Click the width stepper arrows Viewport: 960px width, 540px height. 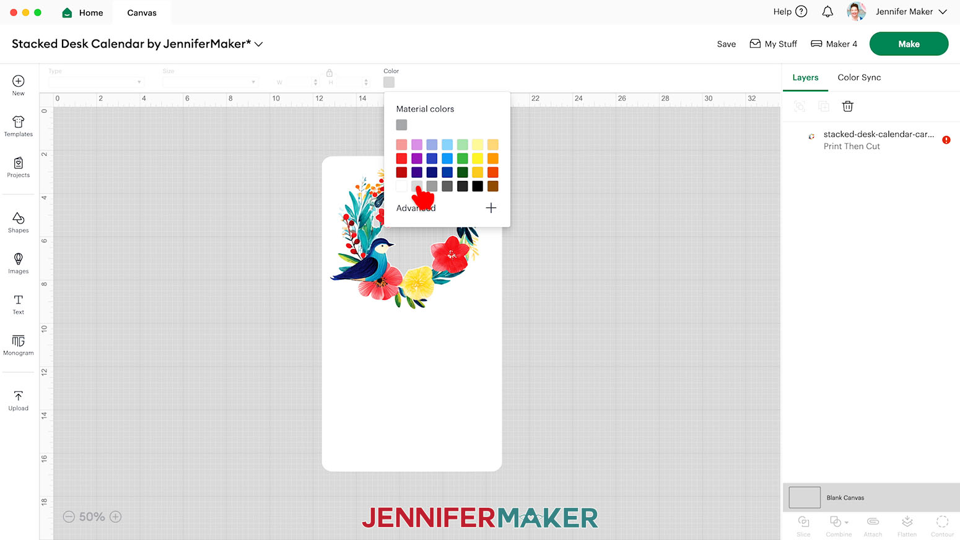(316, 82)
